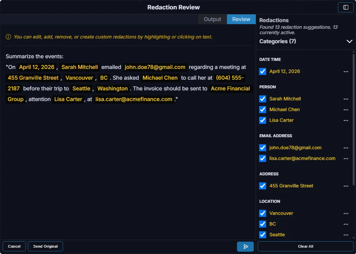The image size is (356, 254).
Task: Open options menu for lisa.carter@acmefinance.com
Action: click(346, 159)
